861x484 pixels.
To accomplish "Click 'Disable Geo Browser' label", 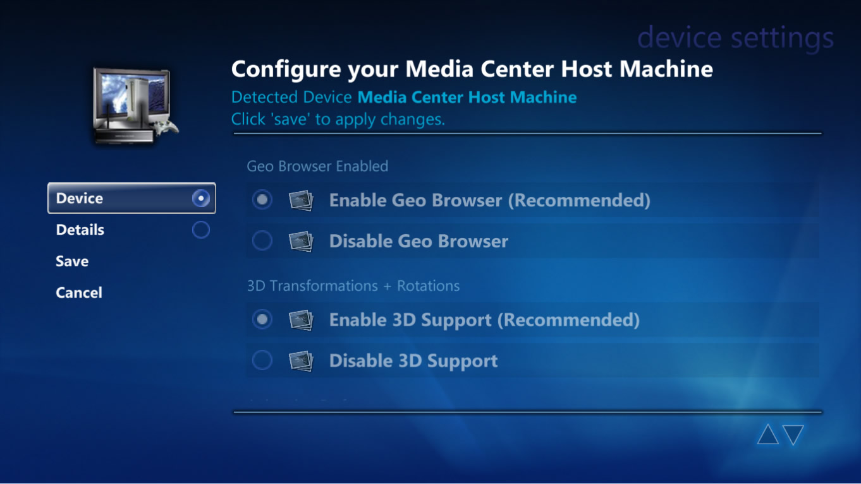I will [418, 241].
